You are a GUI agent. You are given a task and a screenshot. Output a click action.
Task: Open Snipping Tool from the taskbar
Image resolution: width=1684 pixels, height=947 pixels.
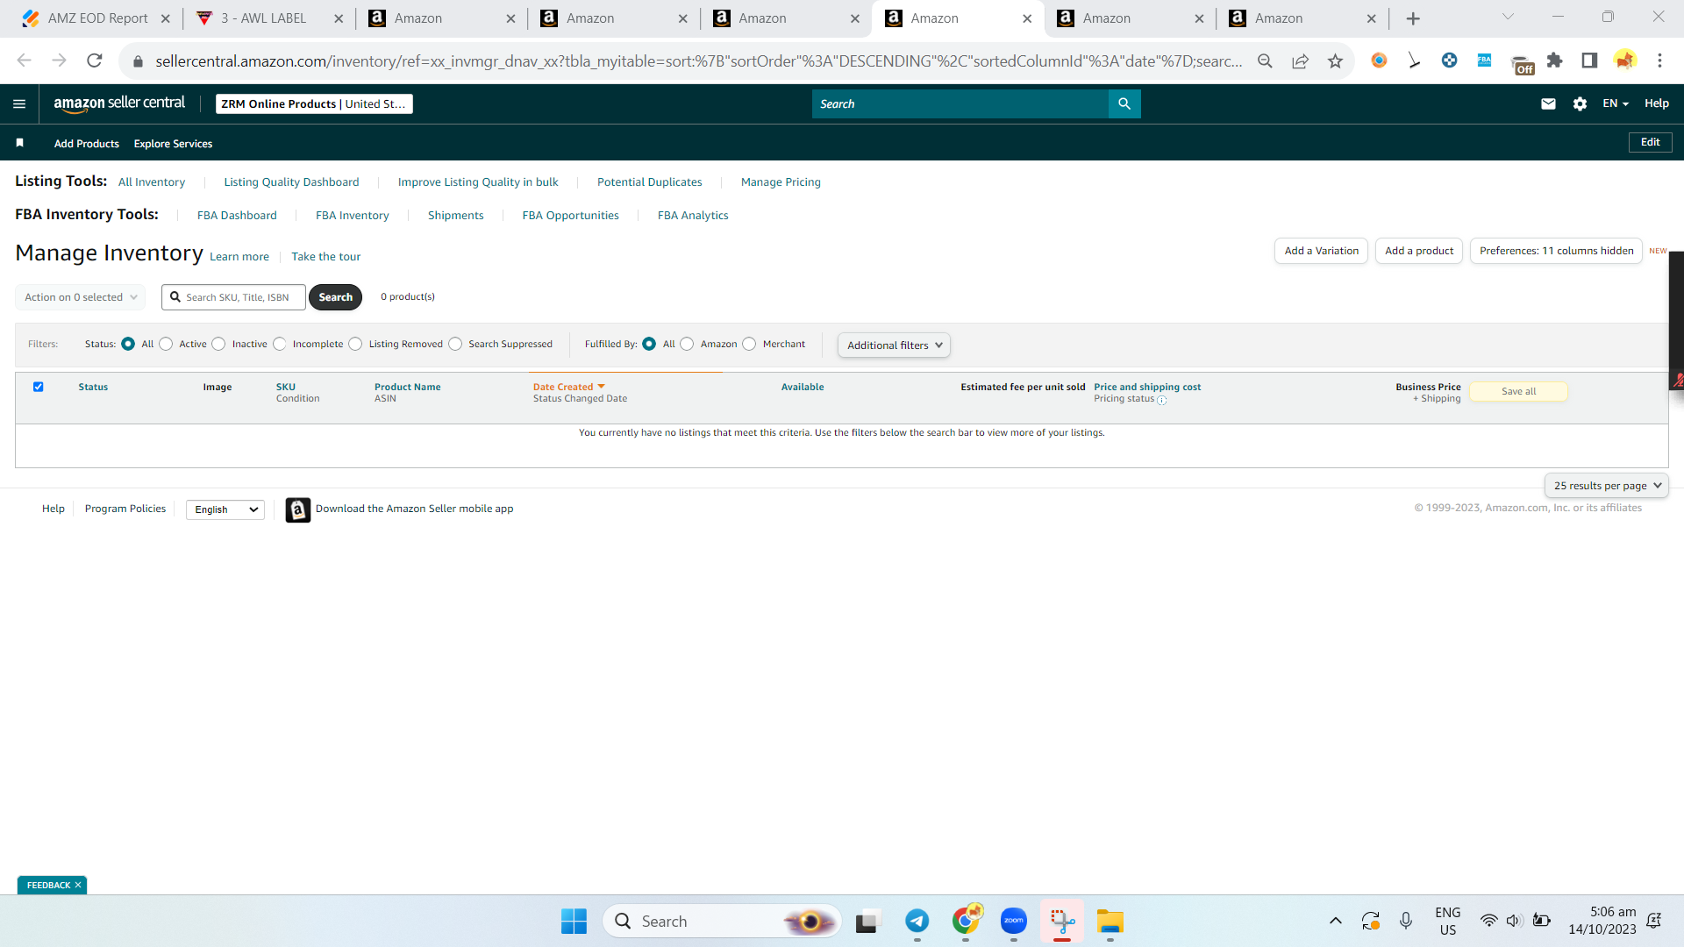1061,922
